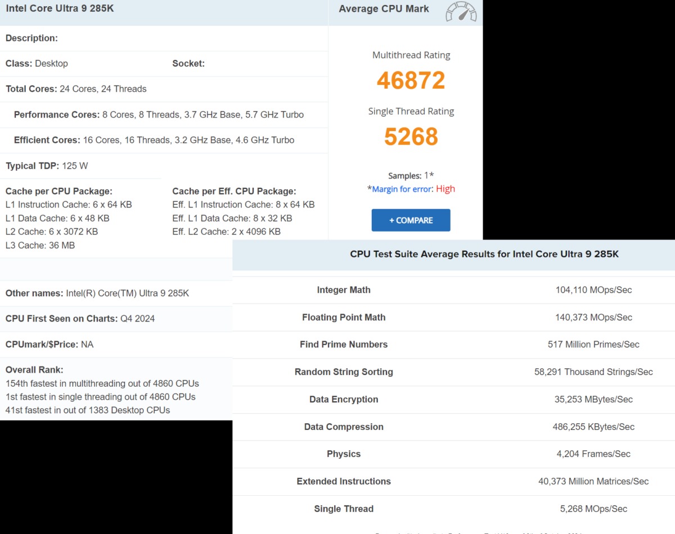
Task: Click the Cache per CPU Package: heading
Action: pos(59,191)
